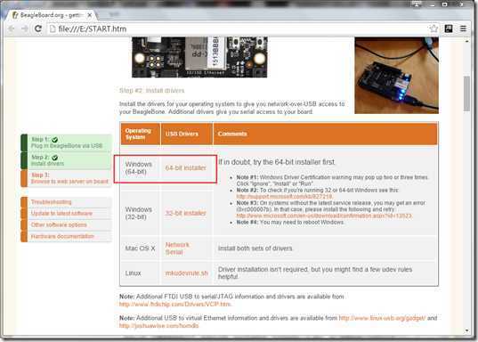The image size is (478, 342).
Task: Click the scrollbar up arrow
Action: click(x=466, y=41)
